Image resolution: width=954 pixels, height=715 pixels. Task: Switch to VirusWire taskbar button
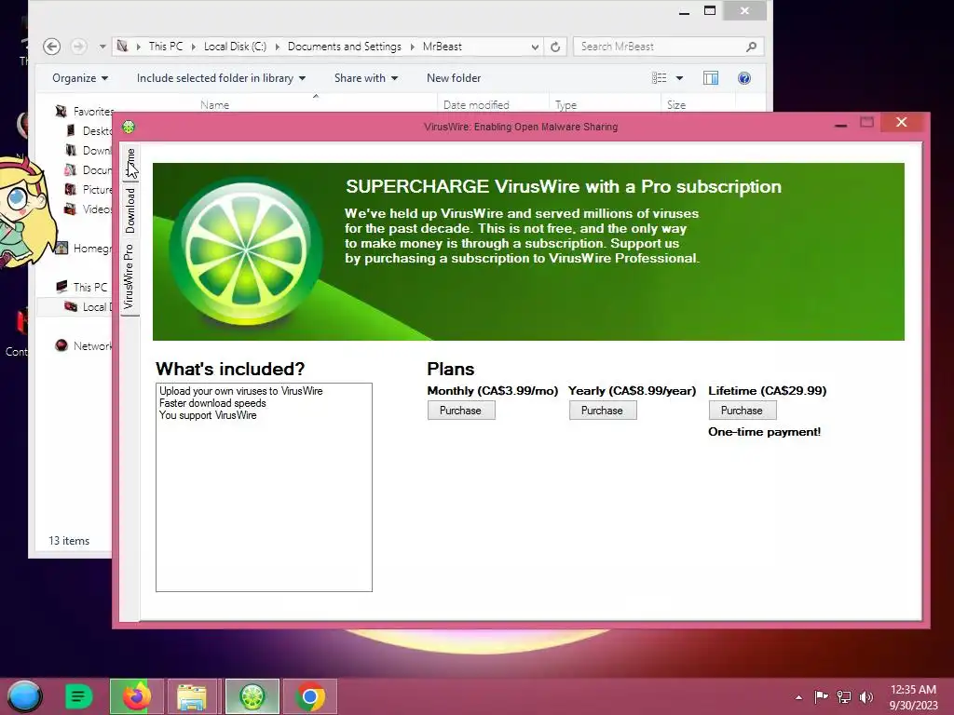click(252, 696)
